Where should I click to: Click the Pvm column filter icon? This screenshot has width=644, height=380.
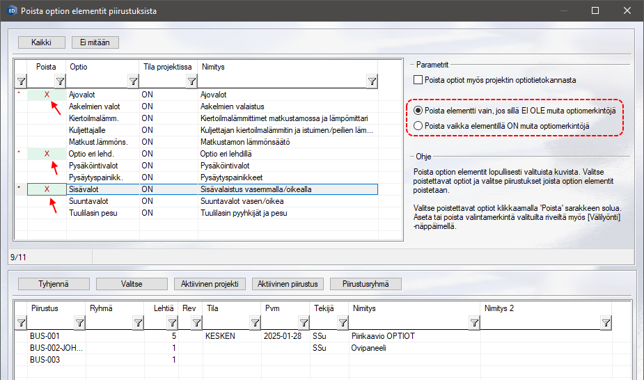click(303, 322)
